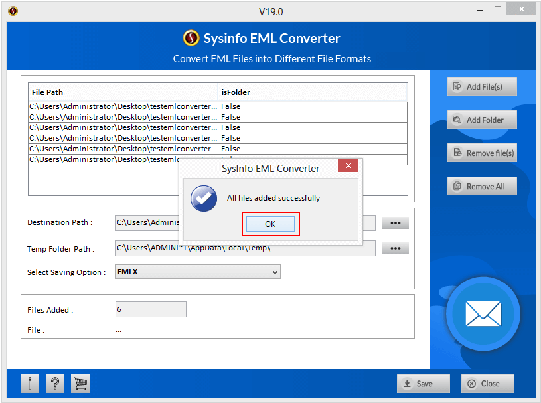541x403 pixels.
Task: Click the Close button at bottom
Action: pos(488,384)
